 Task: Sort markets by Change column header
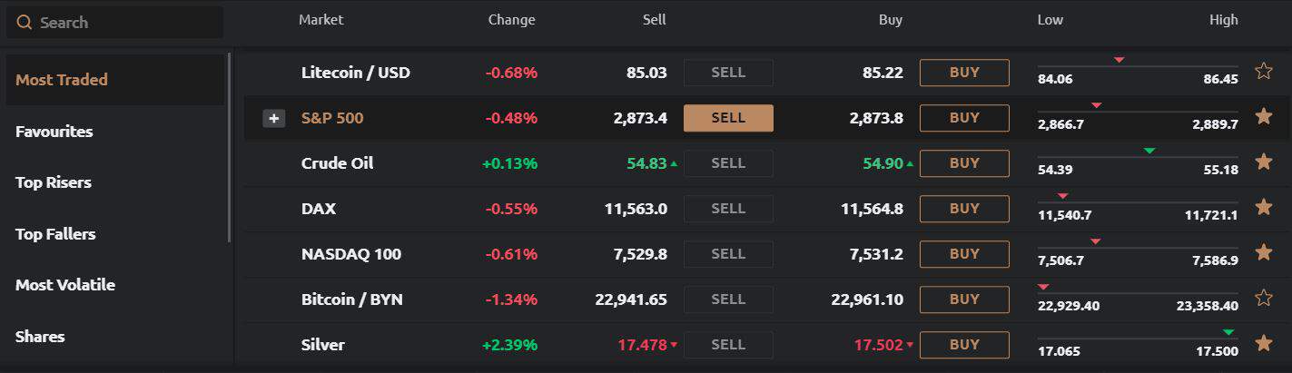(511, 20)
